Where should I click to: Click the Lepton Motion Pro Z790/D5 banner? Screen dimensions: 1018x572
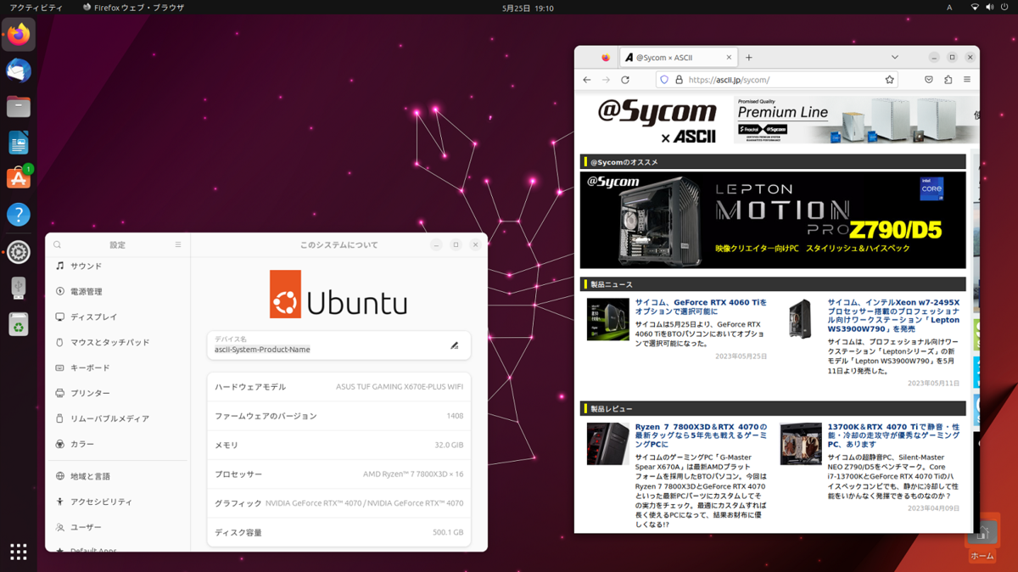[773, 221]
